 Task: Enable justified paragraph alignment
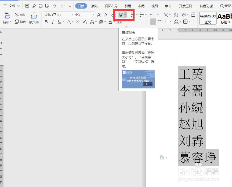pyautogui.click(x=153, y=22)
